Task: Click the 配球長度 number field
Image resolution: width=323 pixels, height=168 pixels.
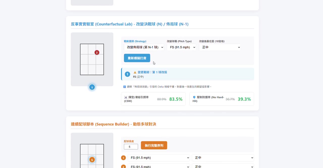Action: coord(131,147)
